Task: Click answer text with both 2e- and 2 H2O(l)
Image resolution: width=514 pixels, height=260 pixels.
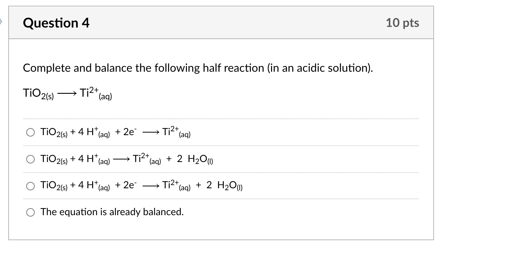Action: (141, 186)
